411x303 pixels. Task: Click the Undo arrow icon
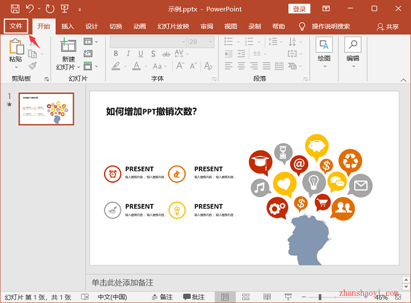pyautogui.click(x=30, y=8)
